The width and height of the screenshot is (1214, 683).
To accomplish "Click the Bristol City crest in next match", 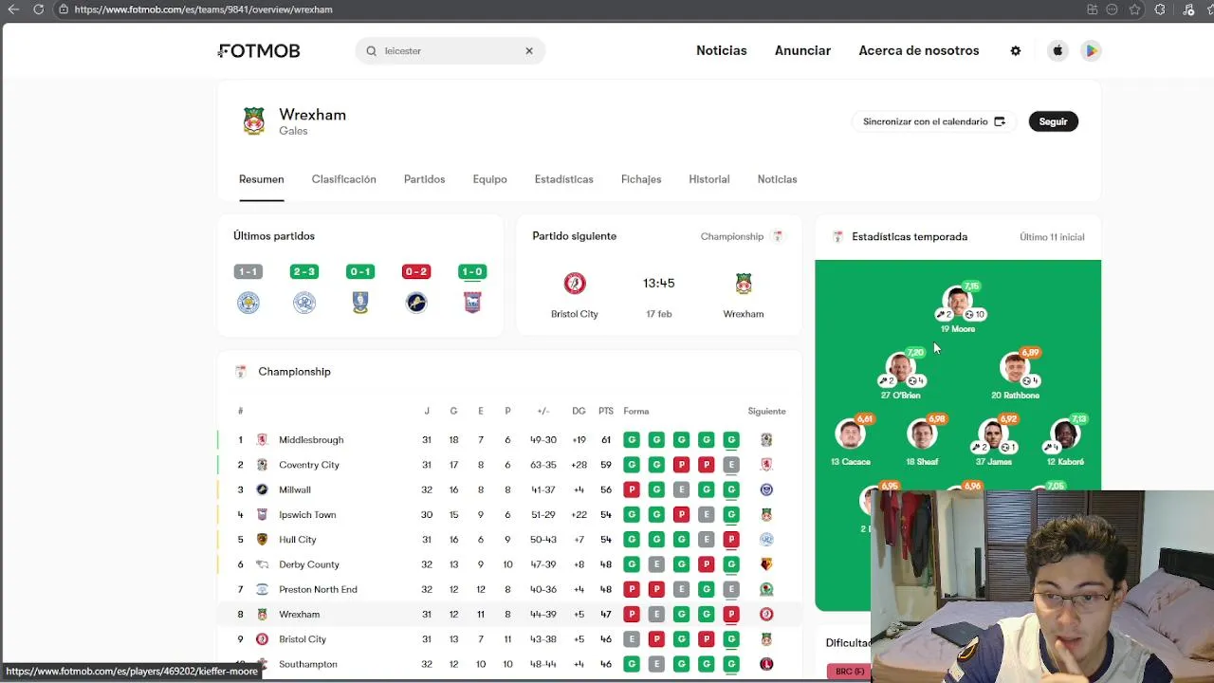I will coord(575,284).
